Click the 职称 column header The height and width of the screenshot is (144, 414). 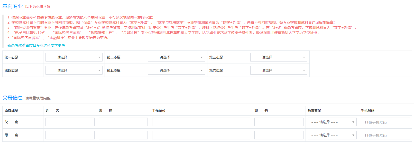[106, 111]
